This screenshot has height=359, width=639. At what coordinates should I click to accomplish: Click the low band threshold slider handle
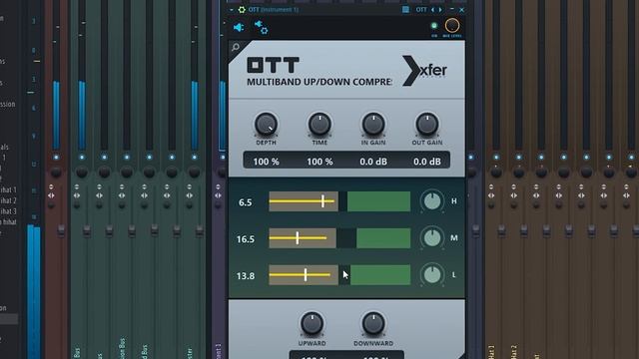[x=306, y=275]
